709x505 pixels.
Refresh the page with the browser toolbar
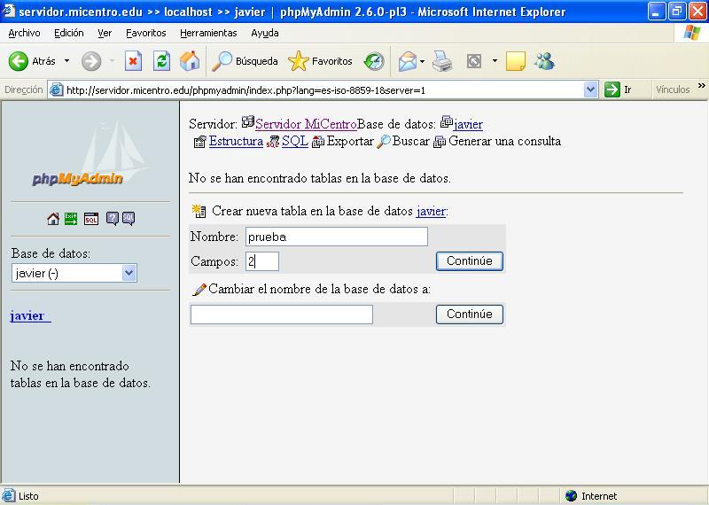pyautogui.click(x=161, y=61)
